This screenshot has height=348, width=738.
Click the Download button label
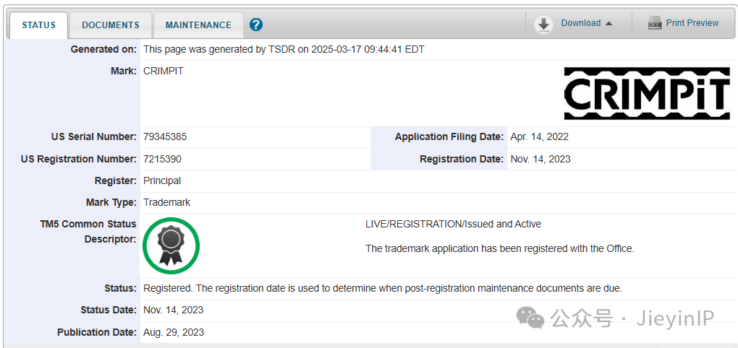click(580, 23)
